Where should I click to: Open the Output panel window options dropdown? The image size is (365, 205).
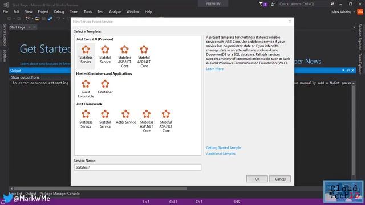(x=343, y=71)
